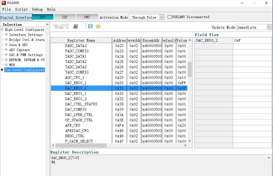Click the Register Name column header

[x=81, y=40]
